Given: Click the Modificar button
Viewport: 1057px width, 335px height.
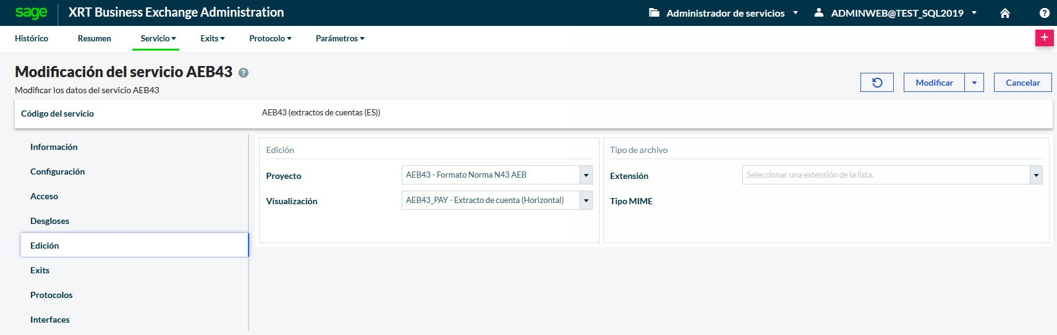Looking at the screenshot, I should [x=934, y=83].
